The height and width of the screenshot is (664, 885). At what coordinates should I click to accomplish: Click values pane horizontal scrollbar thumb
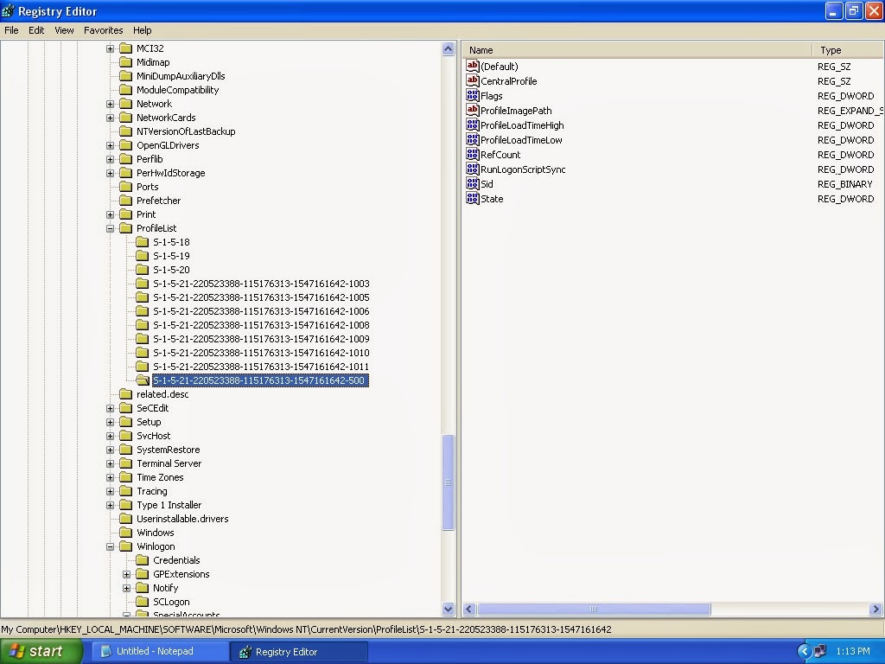[593, 610]
